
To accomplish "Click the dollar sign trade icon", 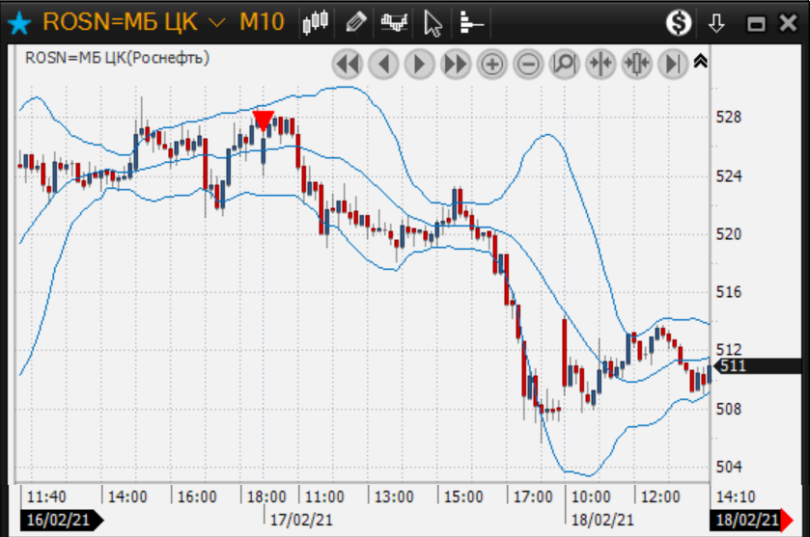I will (x=679, y=23).
